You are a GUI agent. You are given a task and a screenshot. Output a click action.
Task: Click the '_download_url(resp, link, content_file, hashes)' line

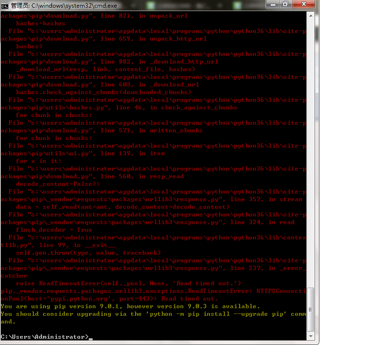tap(106, 69)
